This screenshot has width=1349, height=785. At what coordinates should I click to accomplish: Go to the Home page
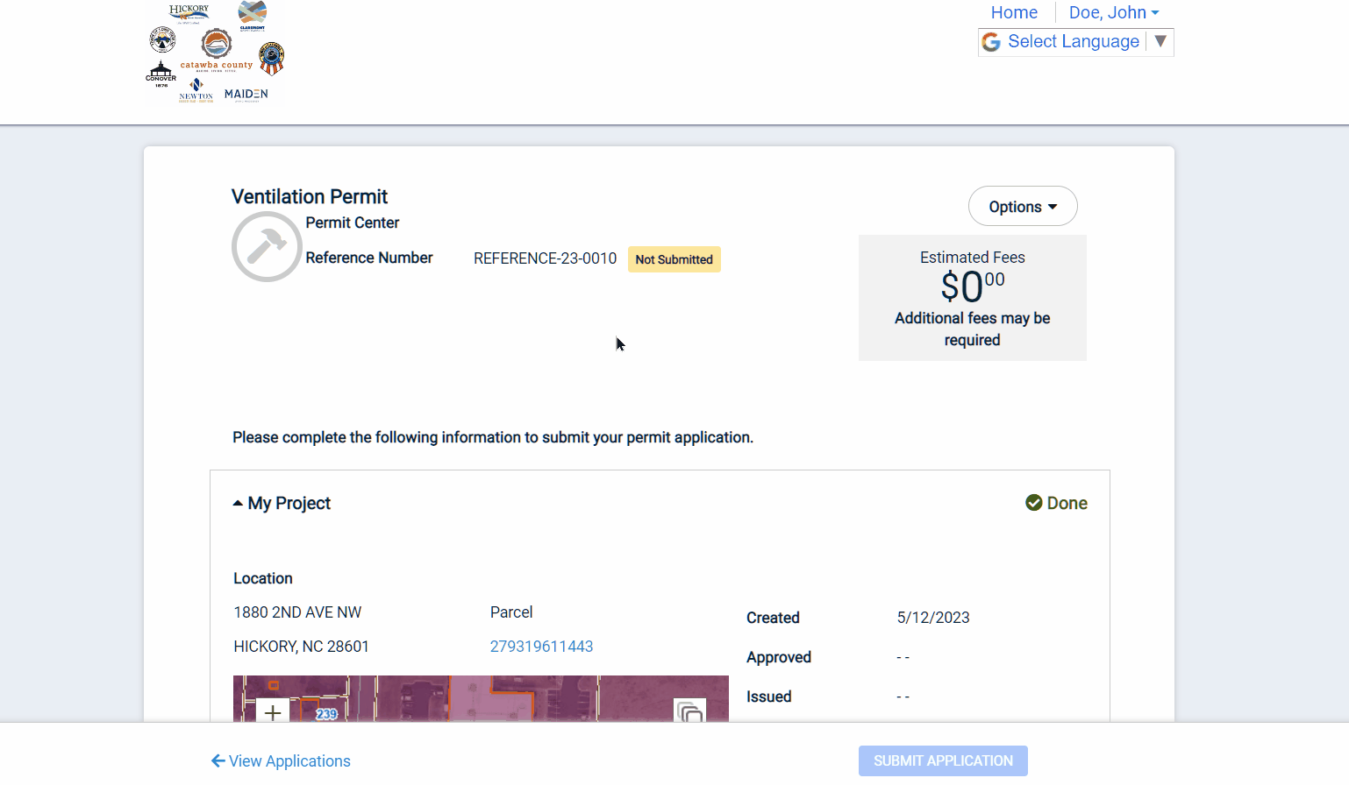click(1014, 12)
